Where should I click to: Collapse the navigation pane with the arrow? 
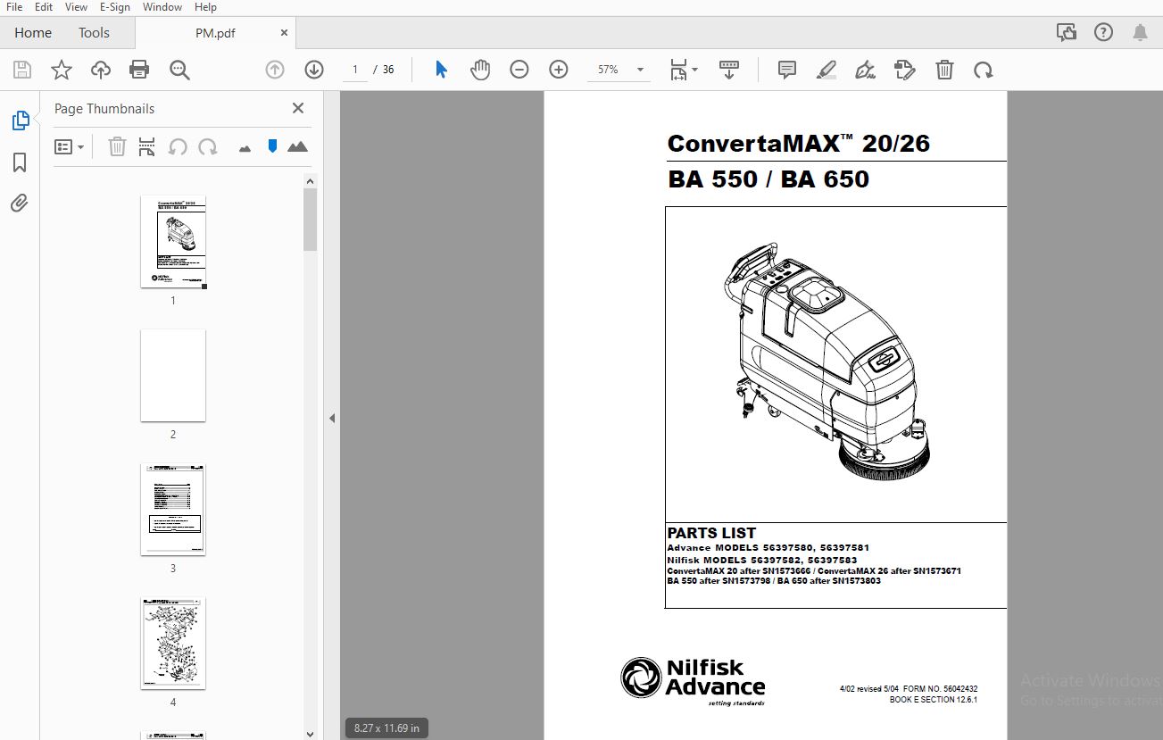(x=332, y=418)
